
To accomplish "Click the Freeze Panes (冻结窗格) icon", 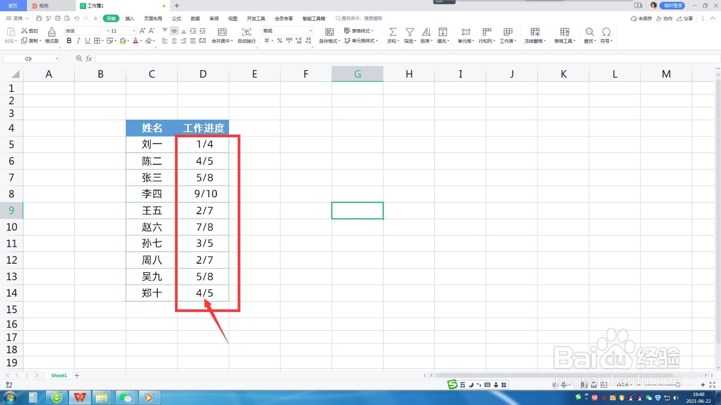I will (x=535, y=32).
